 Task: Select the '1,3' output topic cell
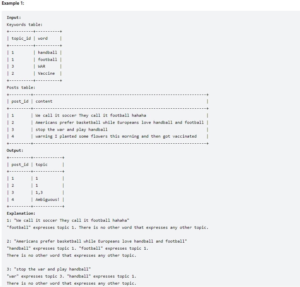pos(39,192)
